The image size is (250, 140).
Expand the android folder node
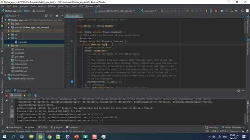pos(9,27)
